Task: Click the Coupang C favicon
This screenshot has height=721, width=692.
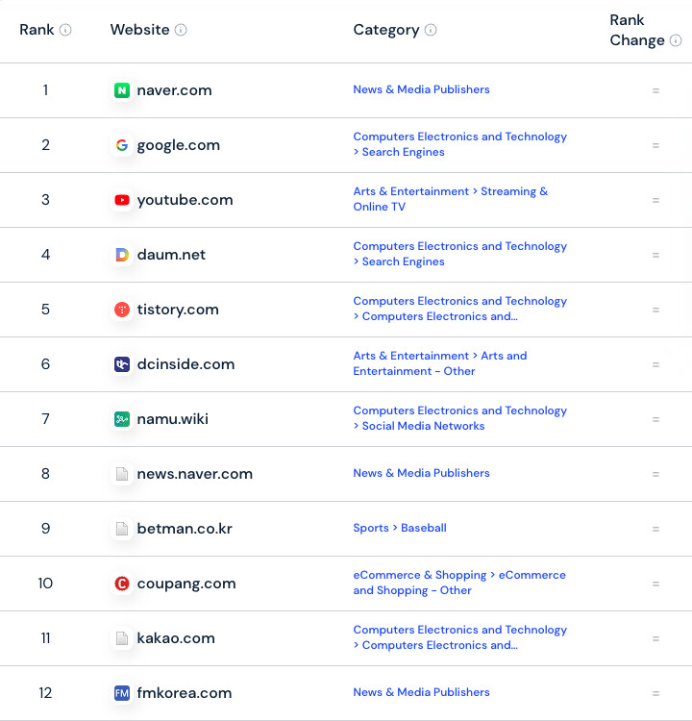Action: click(x=122, y=584)
